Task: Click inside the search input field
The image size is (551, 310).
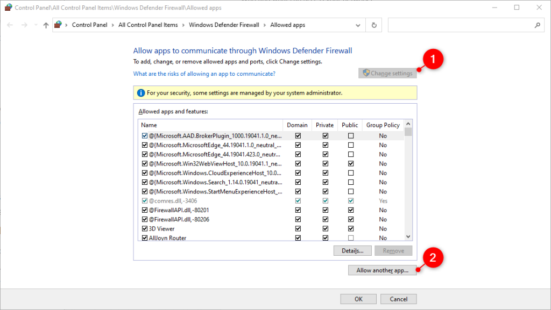Action: 463,25
